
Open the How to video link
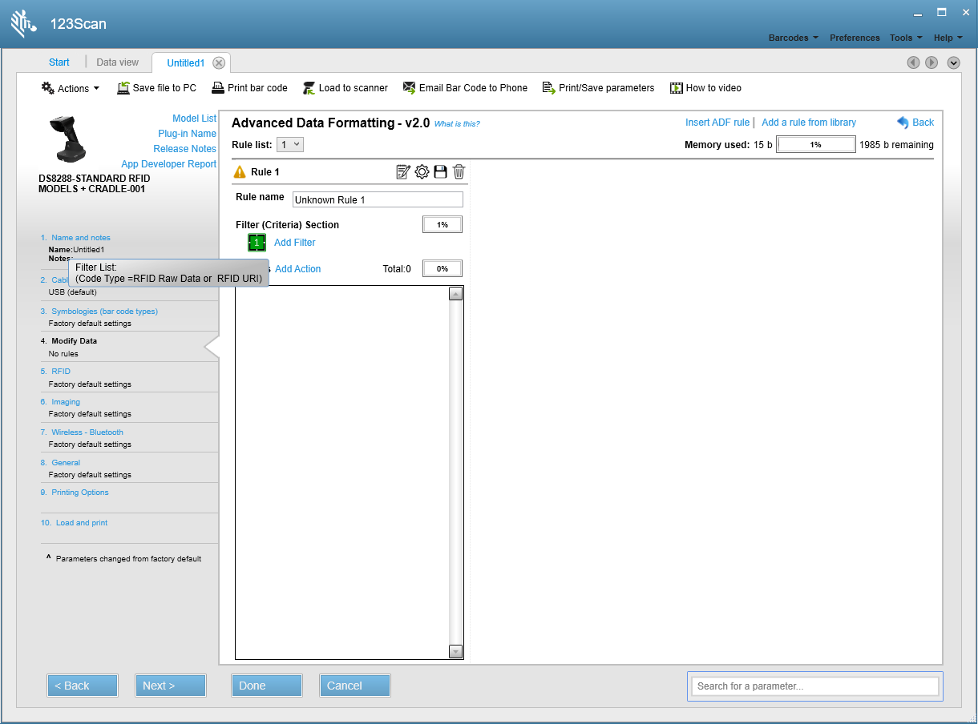tap(705, 88)
